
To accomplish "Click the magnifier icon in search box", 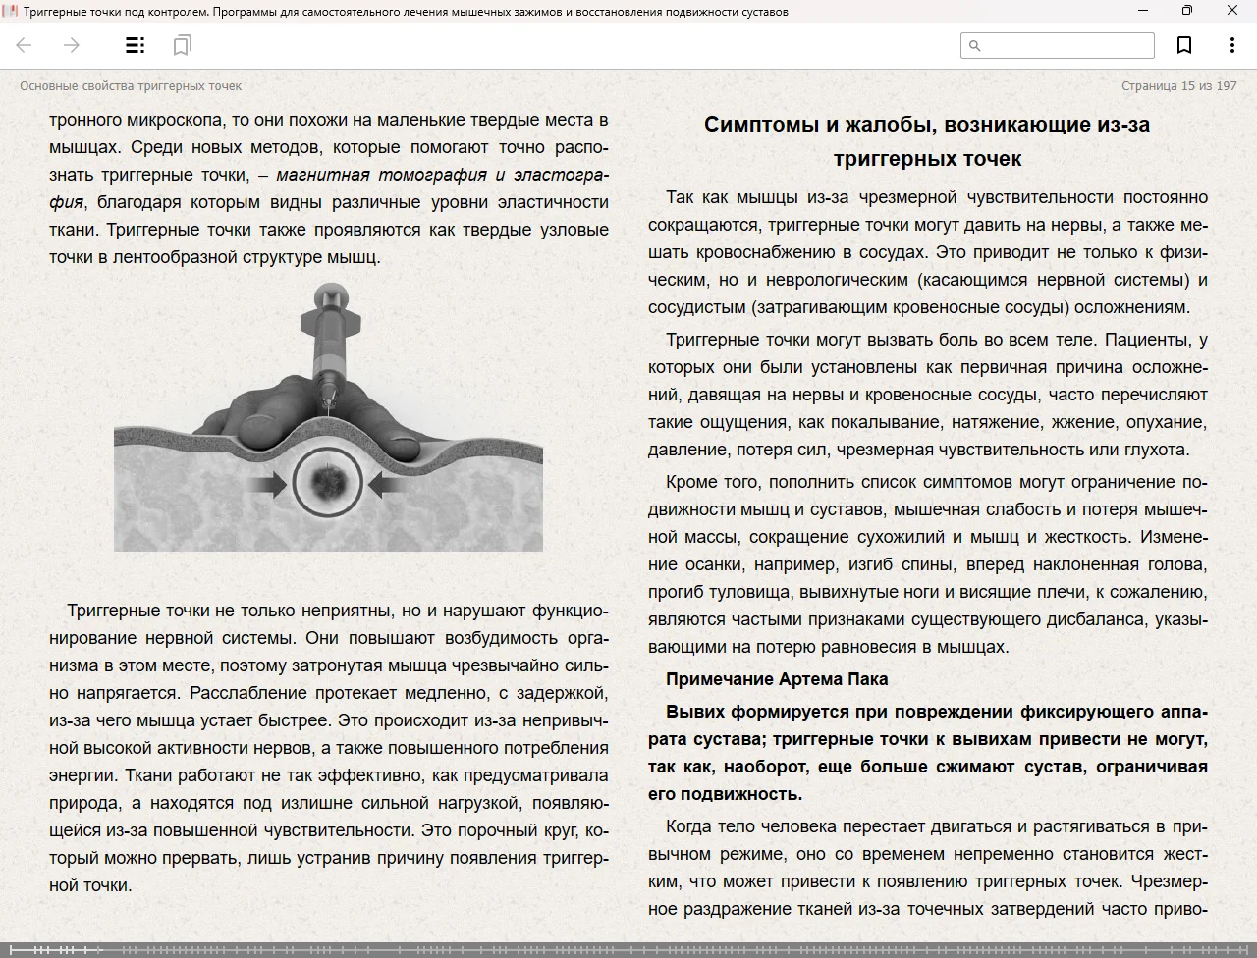I will 975,45.
